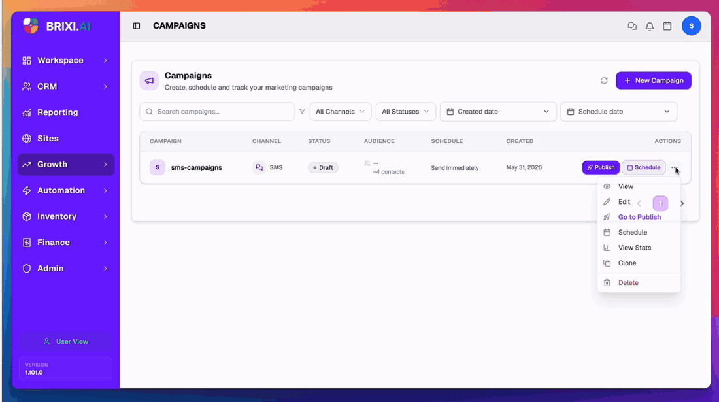
Task: Click the SMS channel icon
Action: [x=259, y=167]
